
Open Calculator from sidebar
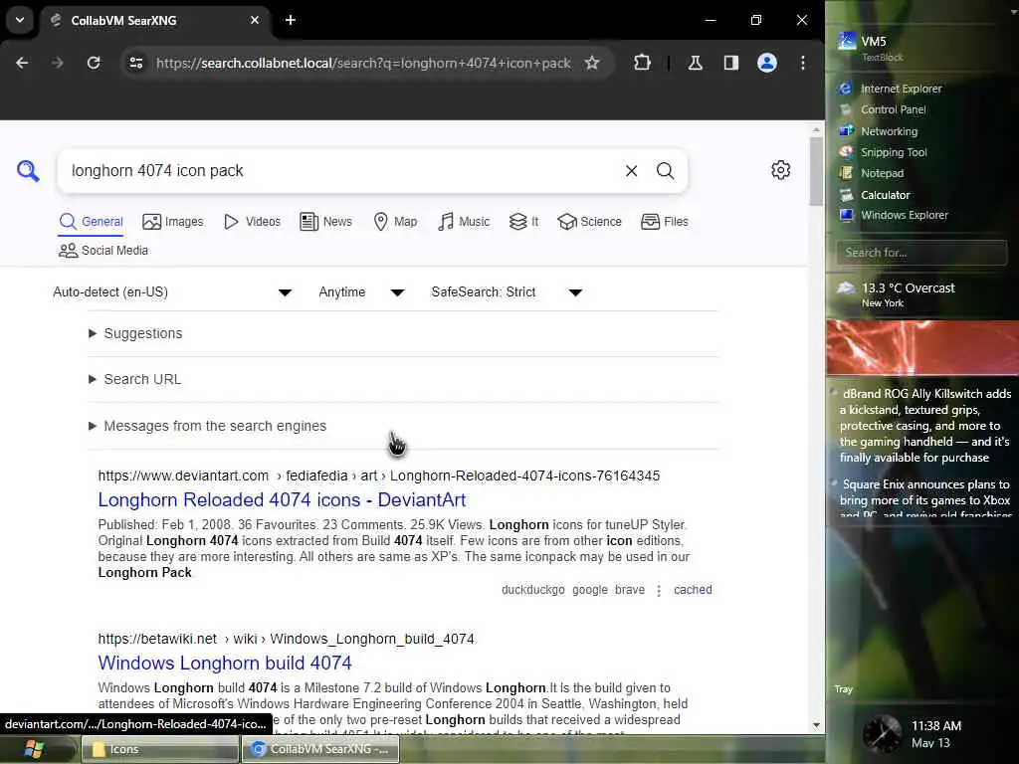(x=875, y=195)
